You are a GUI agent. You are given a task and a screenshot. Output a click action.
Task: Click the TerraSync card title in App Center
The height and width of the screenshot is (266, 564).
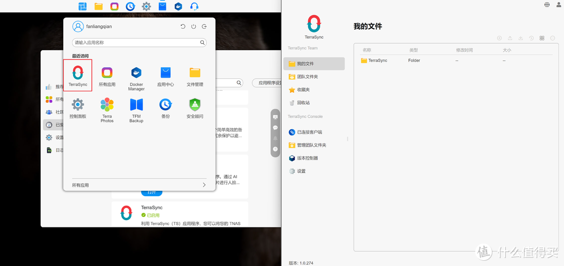click(152, 208)
